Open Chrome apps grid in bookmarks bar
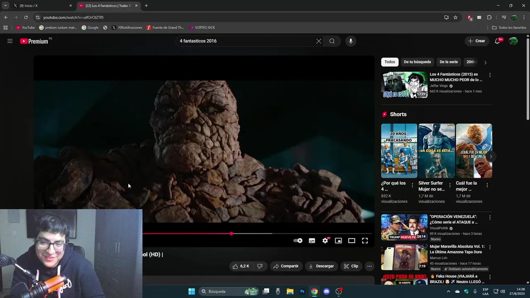Viewport: 530px width, 298px height. [x=5, y=28]
